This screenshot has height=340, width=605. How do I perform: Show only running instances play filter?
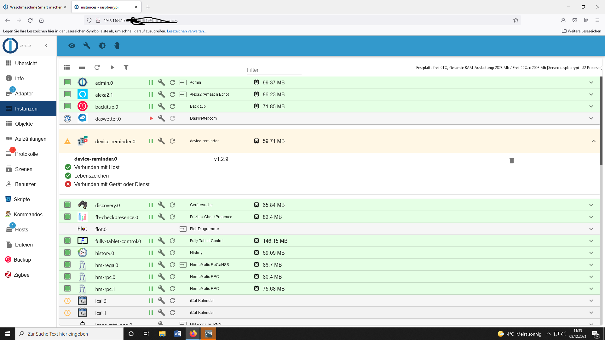(x=112, y=67)
